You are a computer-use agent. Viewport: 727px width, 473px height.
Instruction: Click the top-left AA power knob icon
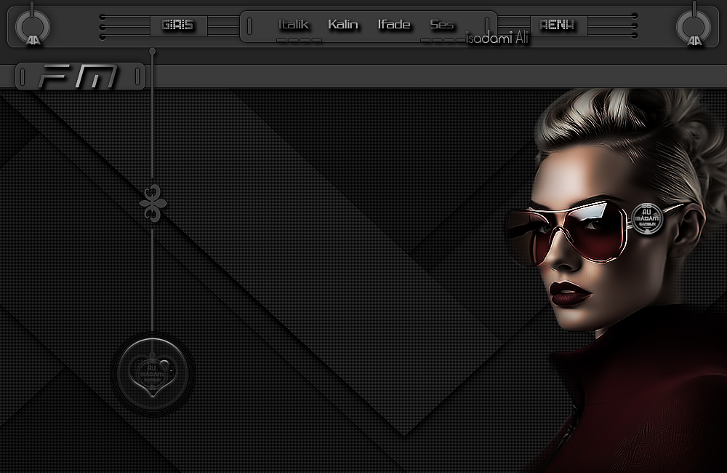(32, 25)
